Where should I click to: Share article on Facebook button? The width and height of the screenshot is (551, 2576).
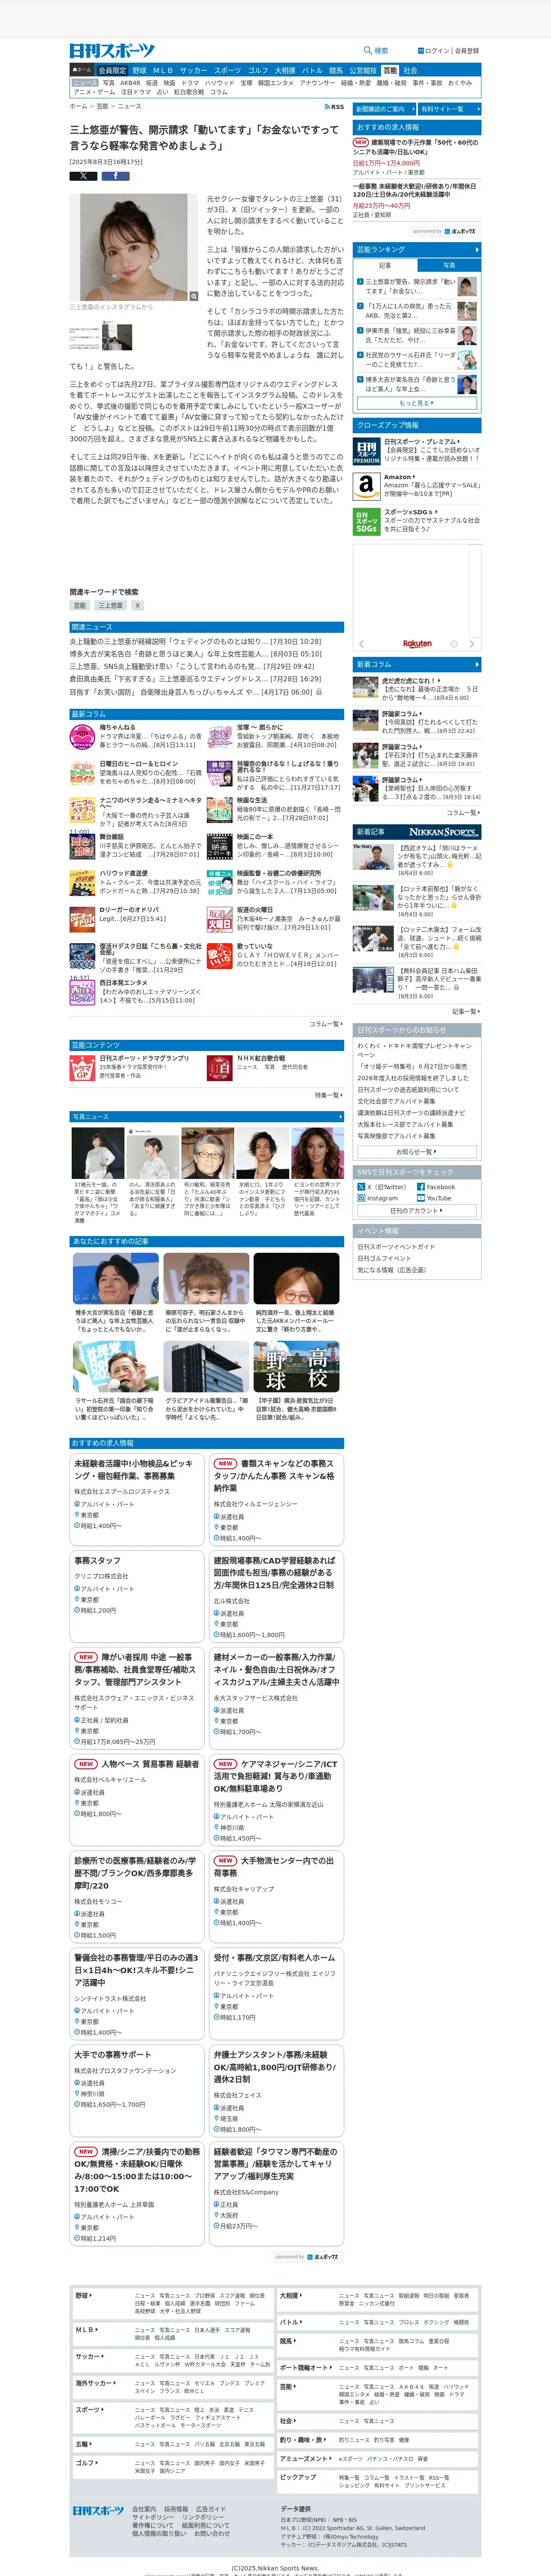click(x=115, y=176)
